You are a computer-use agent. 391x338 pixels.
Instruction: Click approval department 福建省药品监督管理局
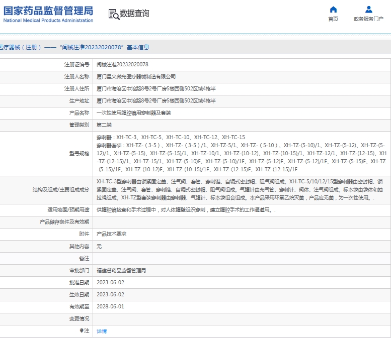click(x=121, y=271)
